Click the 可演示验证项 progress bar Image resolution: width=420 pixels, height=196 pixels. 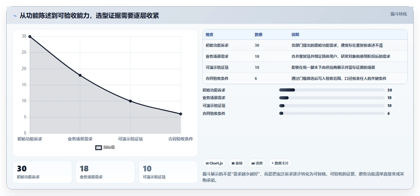[x=332, y=106]
